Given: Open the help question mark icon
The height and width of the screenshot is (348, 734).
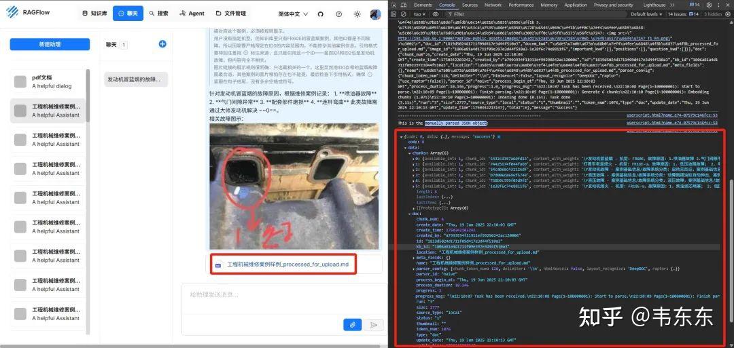Looking at the screenshot, I should (339, 14).
